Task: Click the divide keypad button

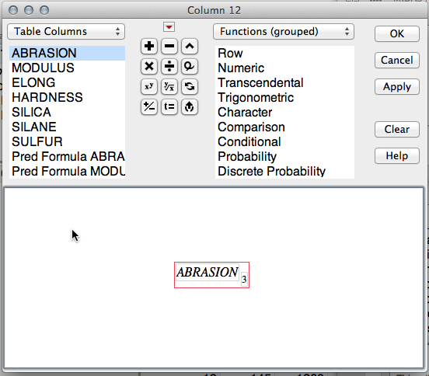Action: tap(169, 67)
